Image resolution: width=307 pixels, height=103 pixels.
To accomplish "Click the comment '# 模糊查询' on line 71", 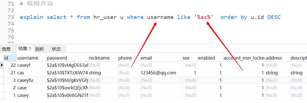I will [37, 4].
